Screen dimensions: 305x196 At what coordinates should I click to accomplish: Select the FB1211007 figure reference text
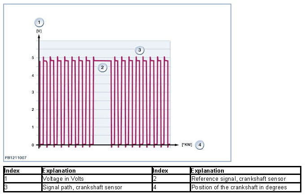coord(15,158)
